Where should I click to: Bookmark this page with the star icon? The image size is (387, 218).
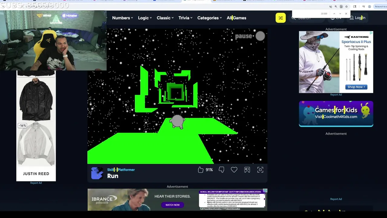click(x=346, y=7)
